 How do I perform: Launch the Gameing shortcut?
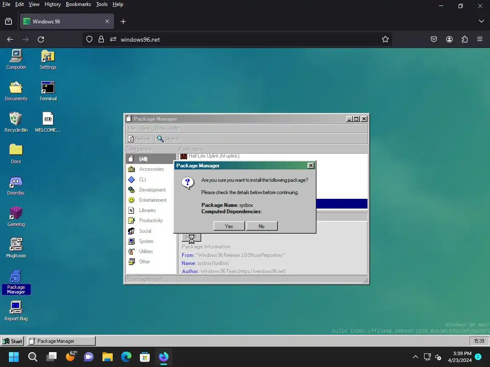tap(16, 217)
